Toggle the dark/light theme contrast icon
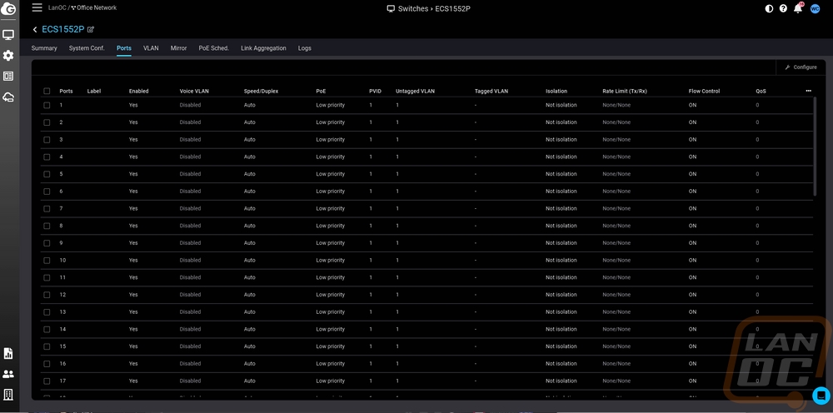 [769, 8]
